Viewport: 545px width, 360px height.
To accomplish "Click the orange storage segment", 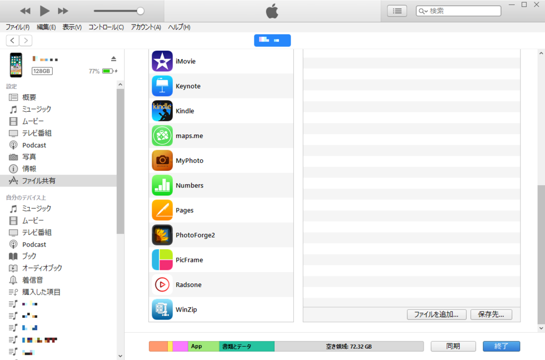I will (159, 347).
